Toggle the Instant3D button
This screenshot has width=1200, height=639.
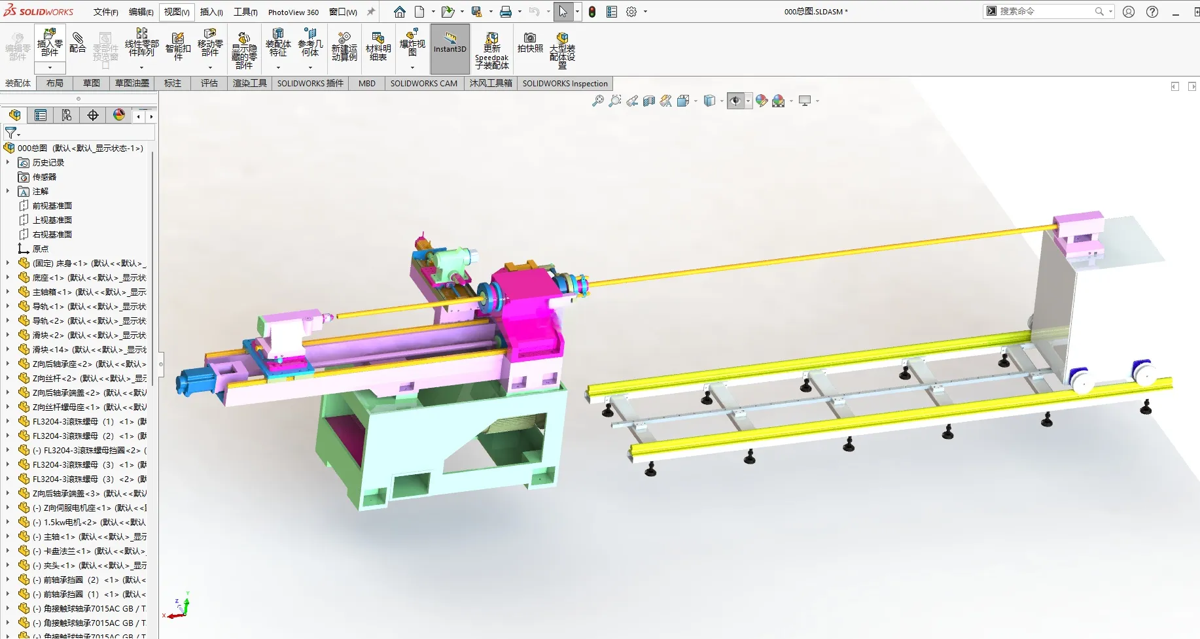450,49
